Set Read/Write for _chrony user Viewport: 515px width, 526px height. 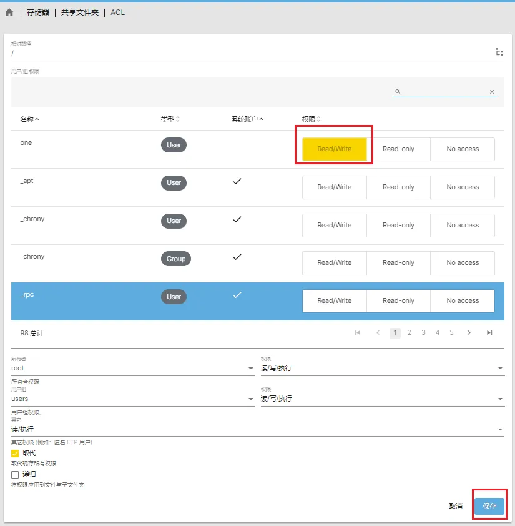[x=334, y=225]
